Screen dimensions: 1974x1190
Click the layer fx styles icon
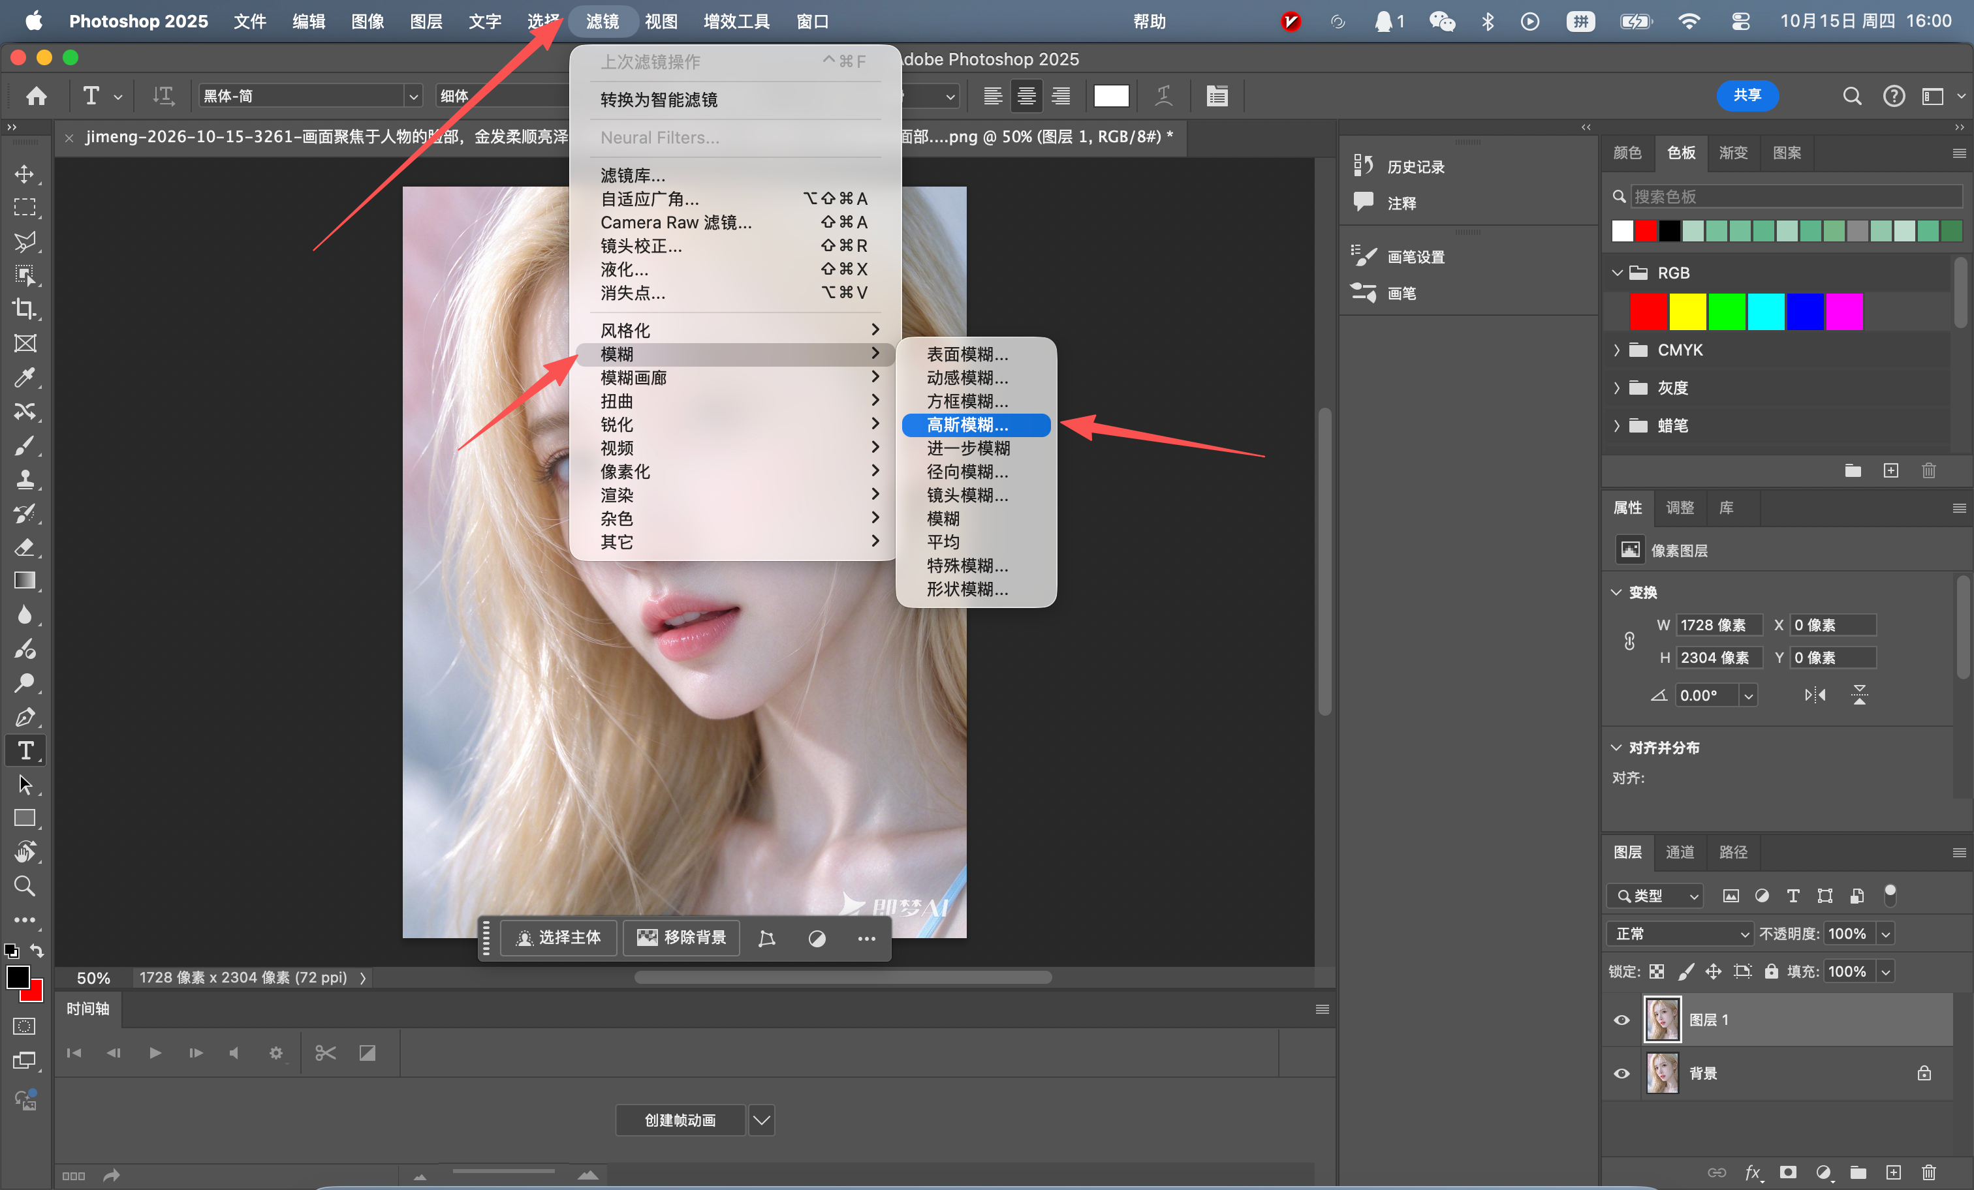pyautogui.click(x=1753, y=1172)
